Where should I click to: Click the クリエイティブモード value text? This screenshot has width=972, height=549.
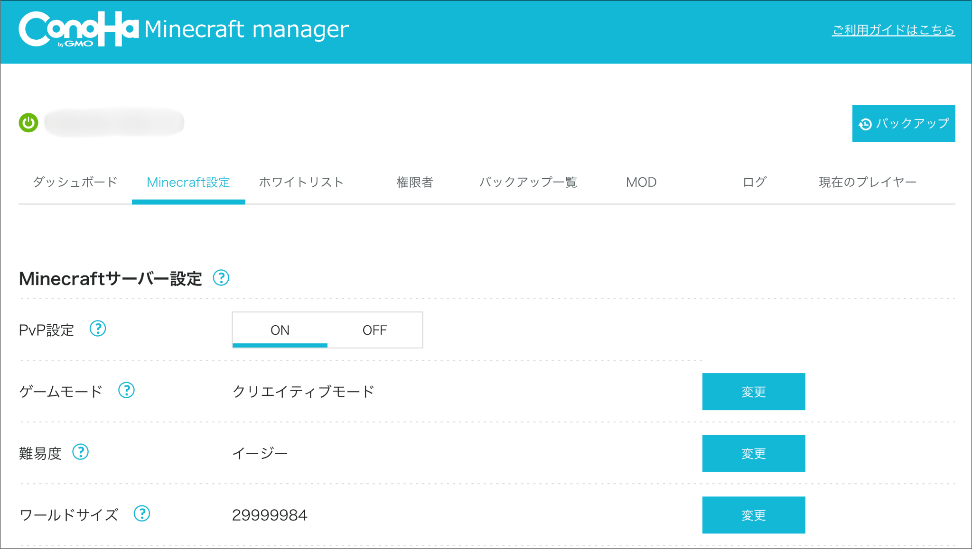point(303,392)
